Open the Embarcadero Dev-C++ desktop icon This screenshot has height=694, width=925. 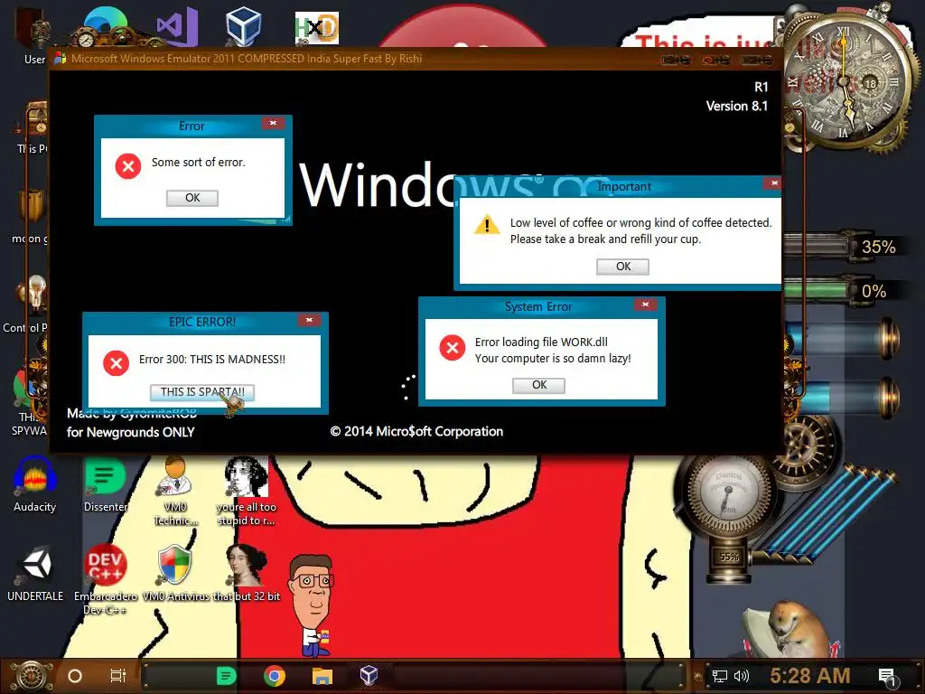(x=105, y=579)
